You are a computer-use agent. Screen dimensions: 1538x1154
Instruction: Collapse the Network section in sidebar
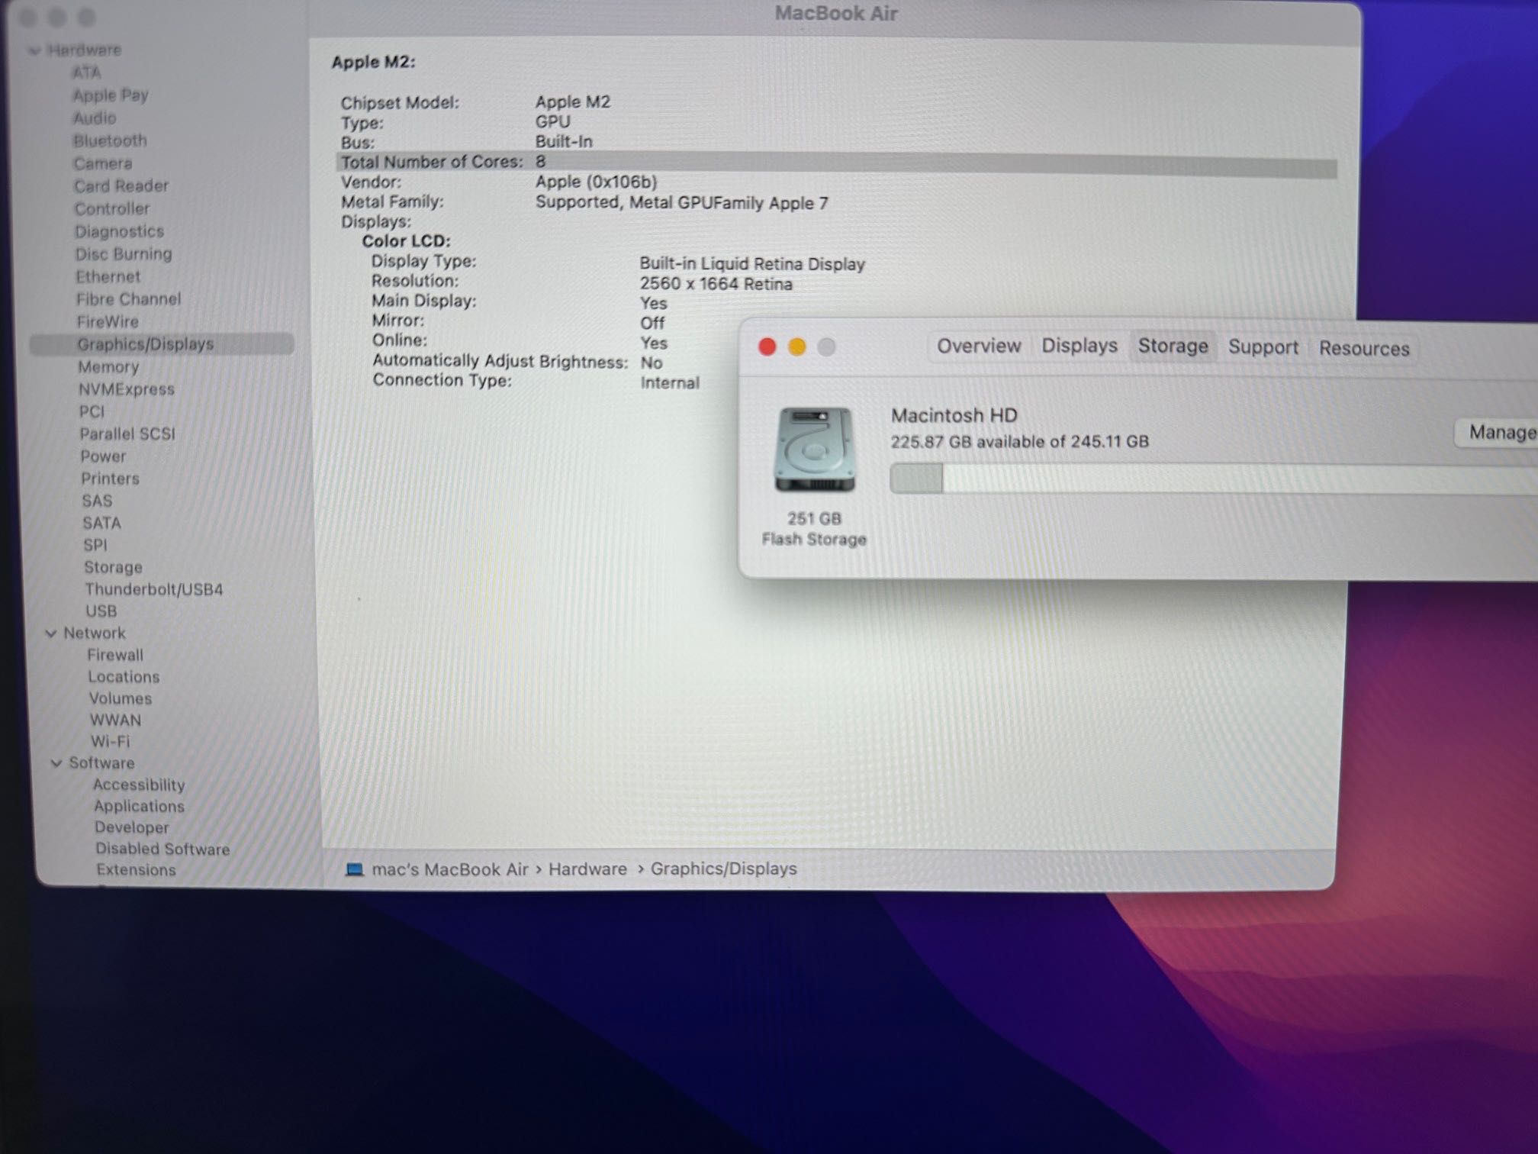click(51, 633)
